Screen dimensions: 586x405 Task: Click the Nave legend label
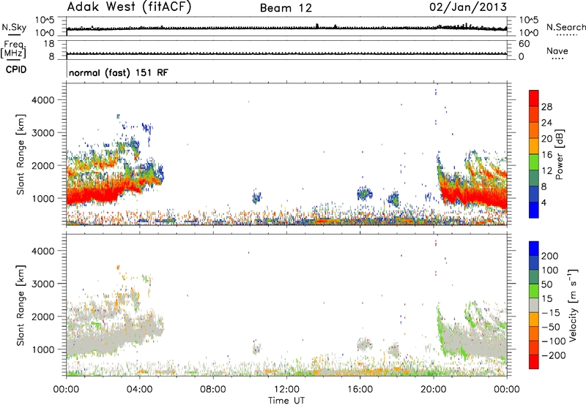coord(557,50)
